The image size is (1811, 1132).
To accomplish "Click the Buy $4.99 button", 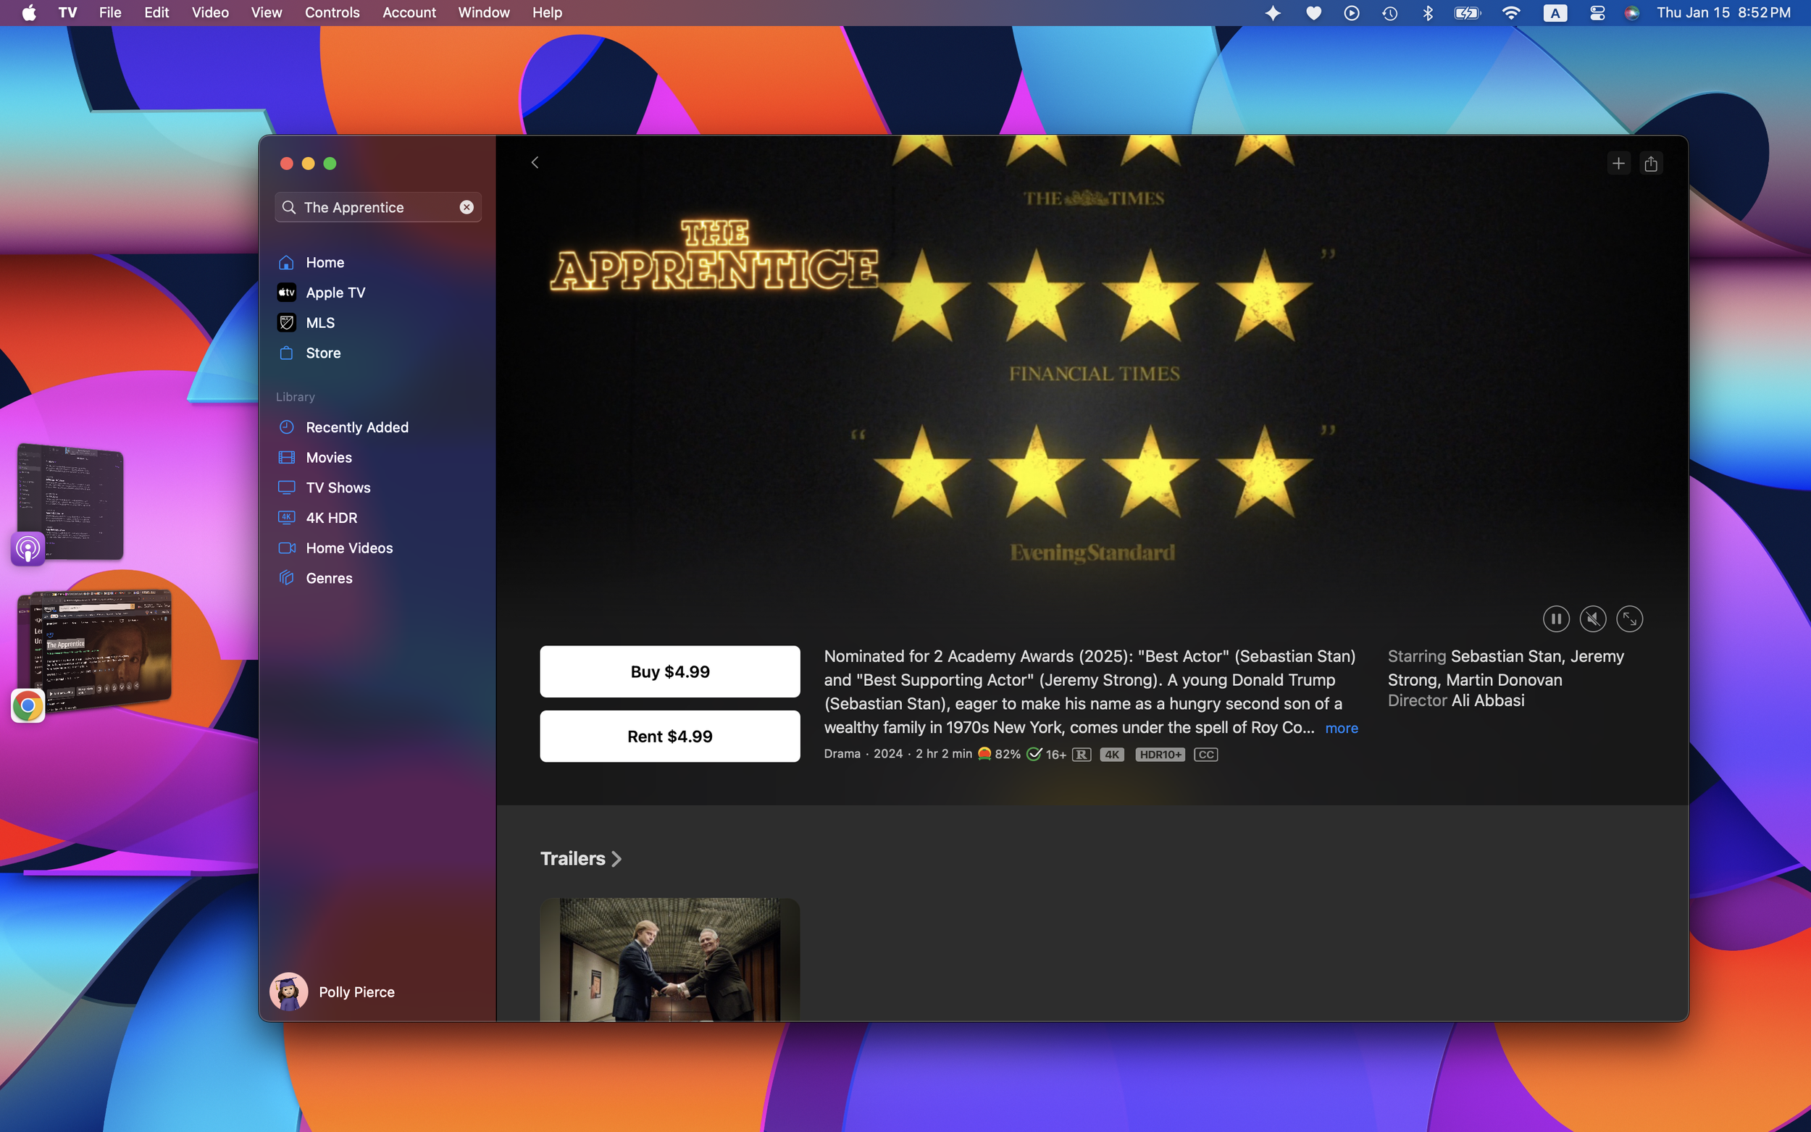I will pos(669,671).
